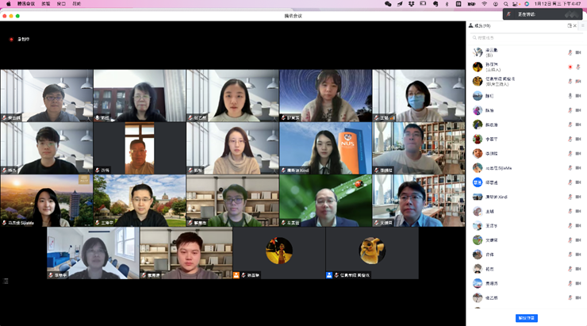587x326 pixels.
Task: Open the Apple menu
Action: coord(8,4)
